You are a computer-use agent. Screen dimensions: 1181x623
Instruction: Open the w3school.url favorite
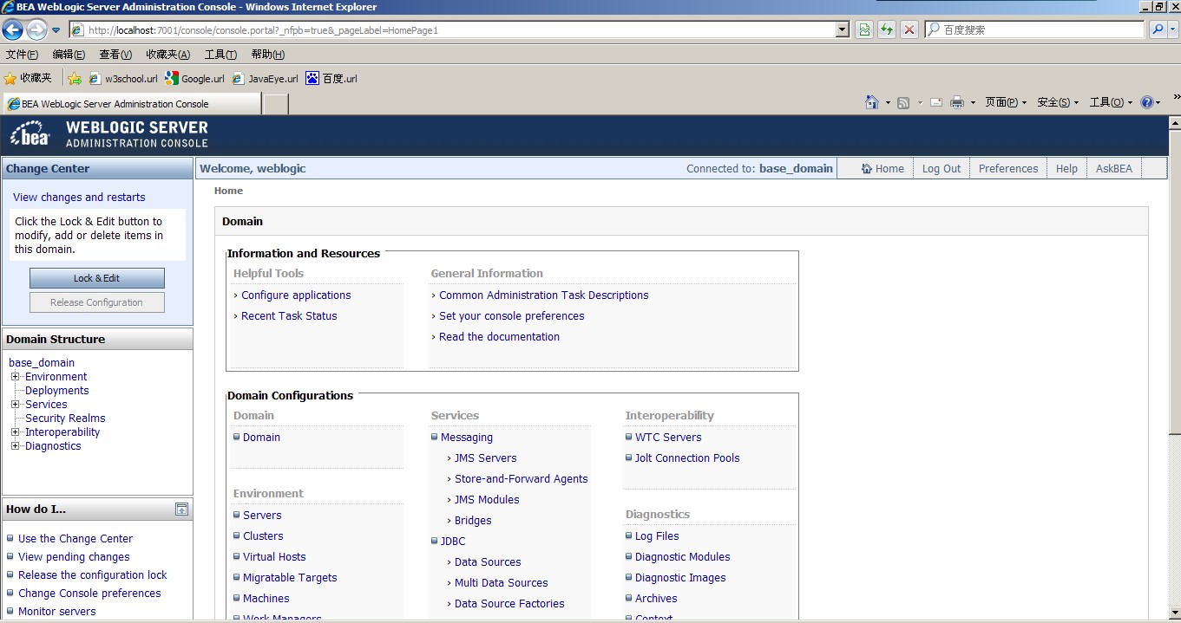coord(123,79)
